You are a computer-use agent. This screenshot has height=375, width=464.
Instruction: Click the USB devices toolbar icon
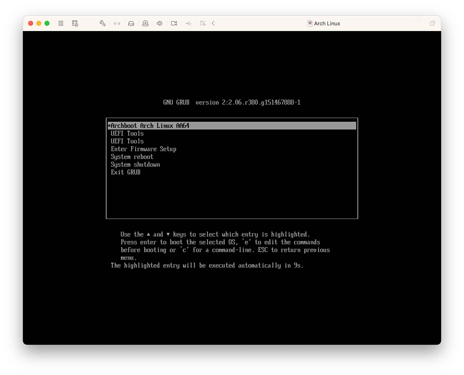coord(188,23)
